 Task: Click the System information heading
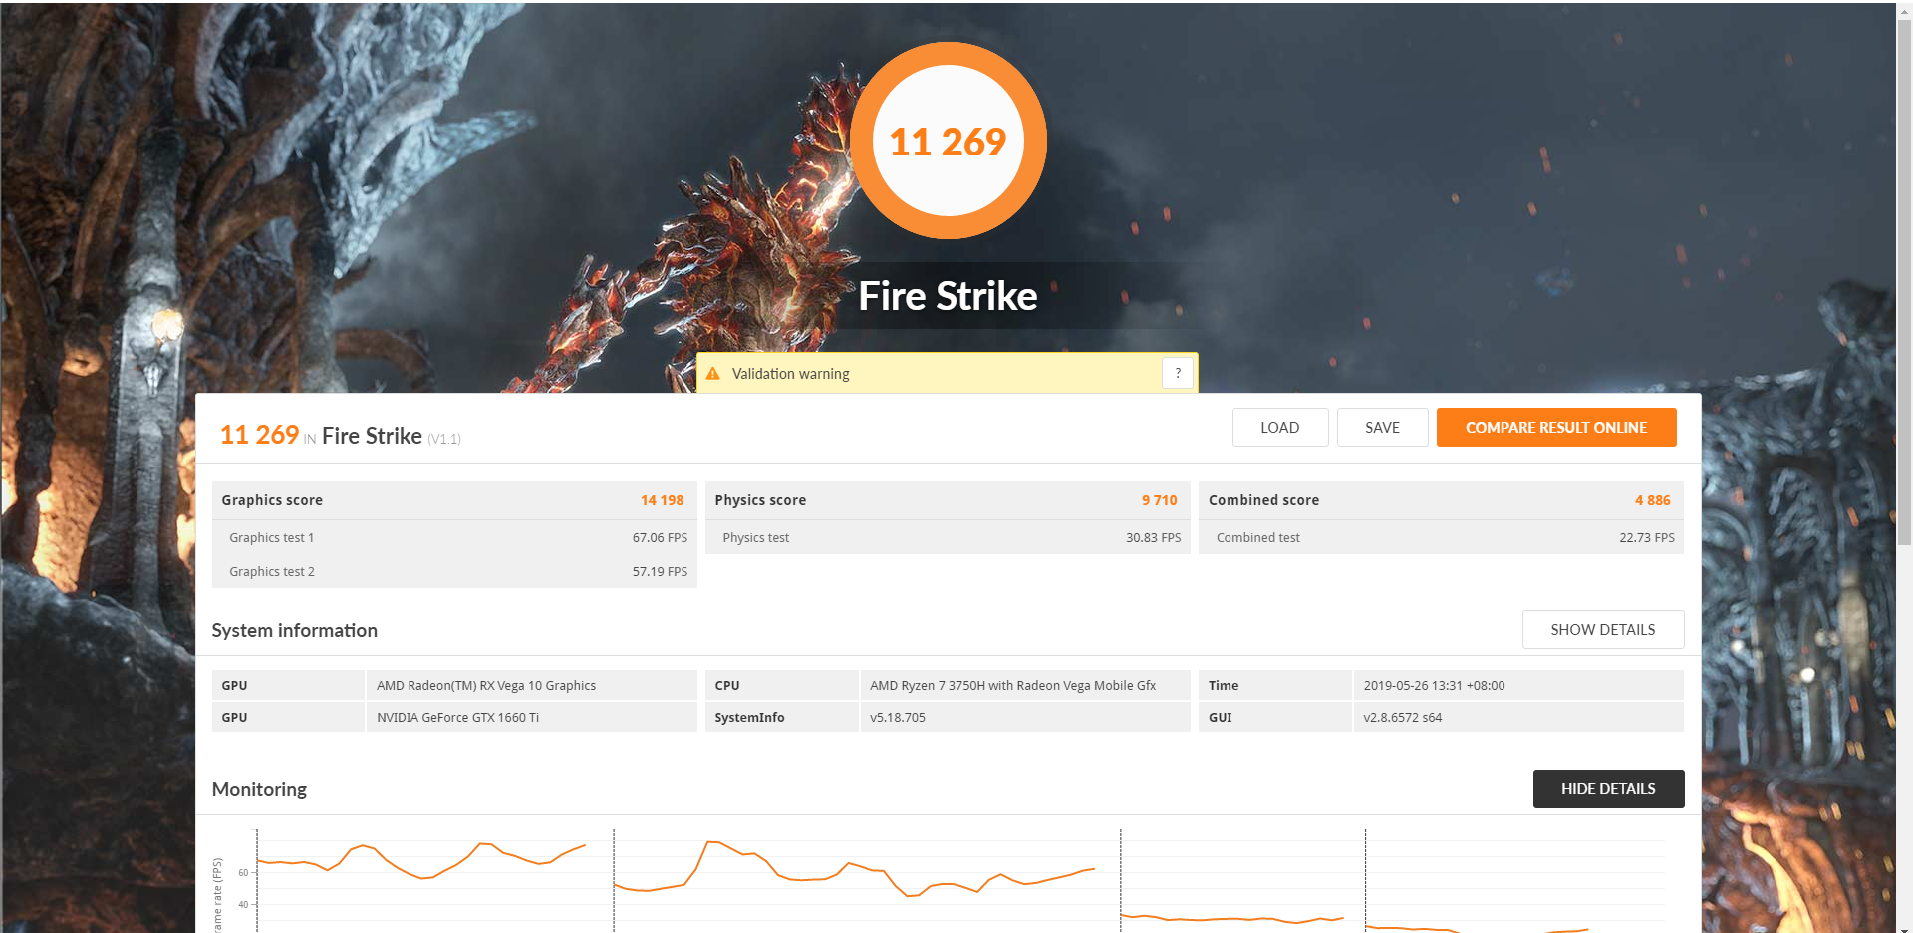tap(294, 630)
